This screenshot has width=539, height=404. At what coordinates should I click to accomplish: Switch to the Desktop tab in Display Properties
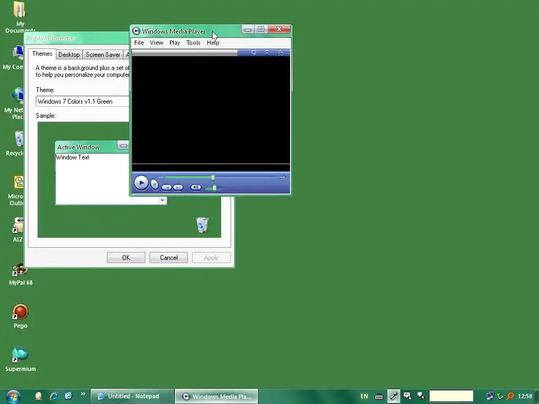69,55
